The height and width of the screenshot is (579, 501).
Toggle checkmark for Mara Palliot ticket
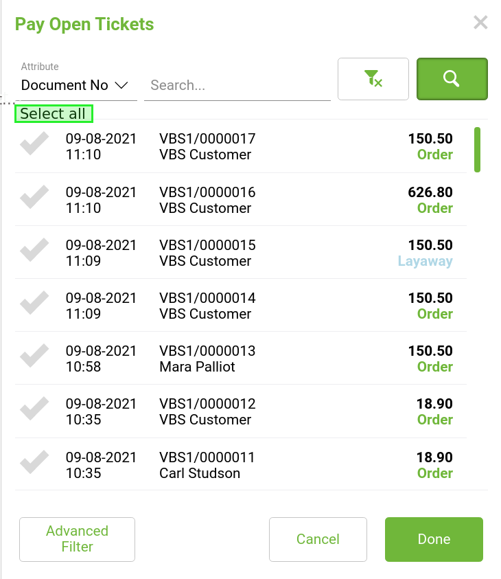pyautogui.click(x=34, y=357)
